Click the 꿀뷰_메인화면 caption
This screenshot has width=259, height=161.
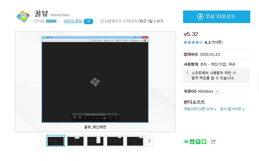pyautogui.click(x=95, y=127)
